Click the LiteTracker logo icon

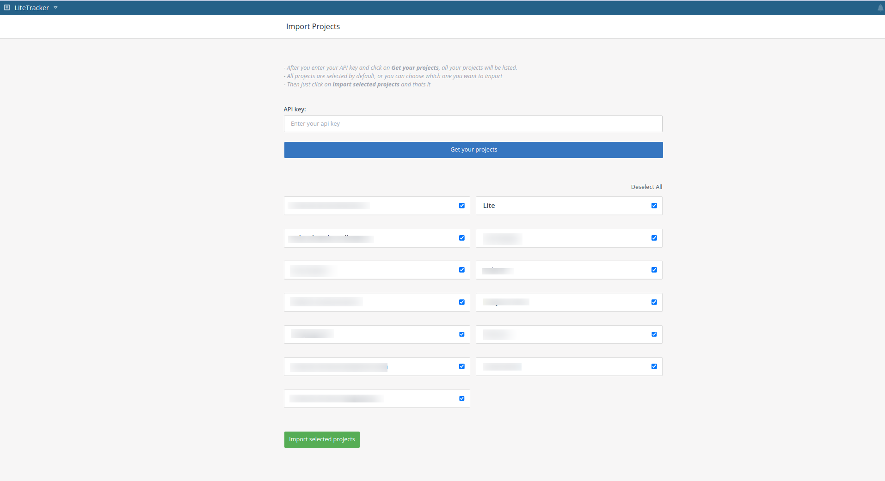7,8
